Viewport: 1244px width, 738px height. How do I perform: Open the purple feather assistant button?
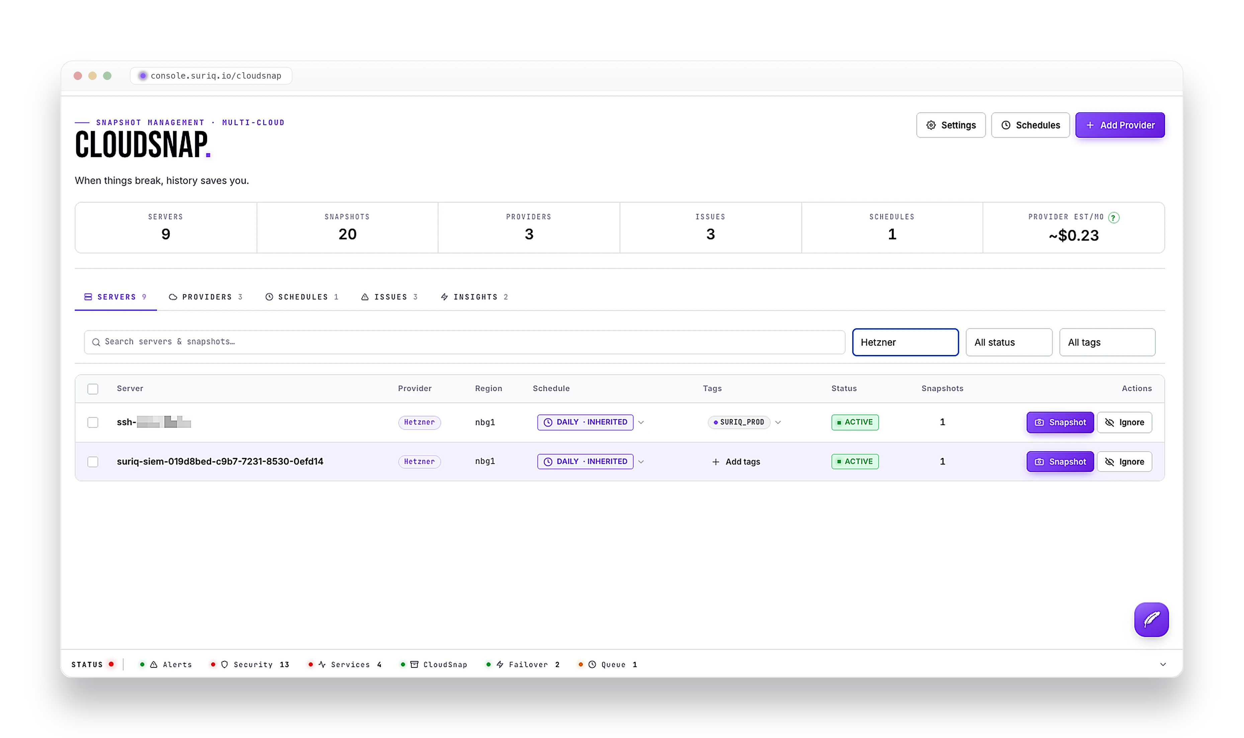coord(1151,620)
